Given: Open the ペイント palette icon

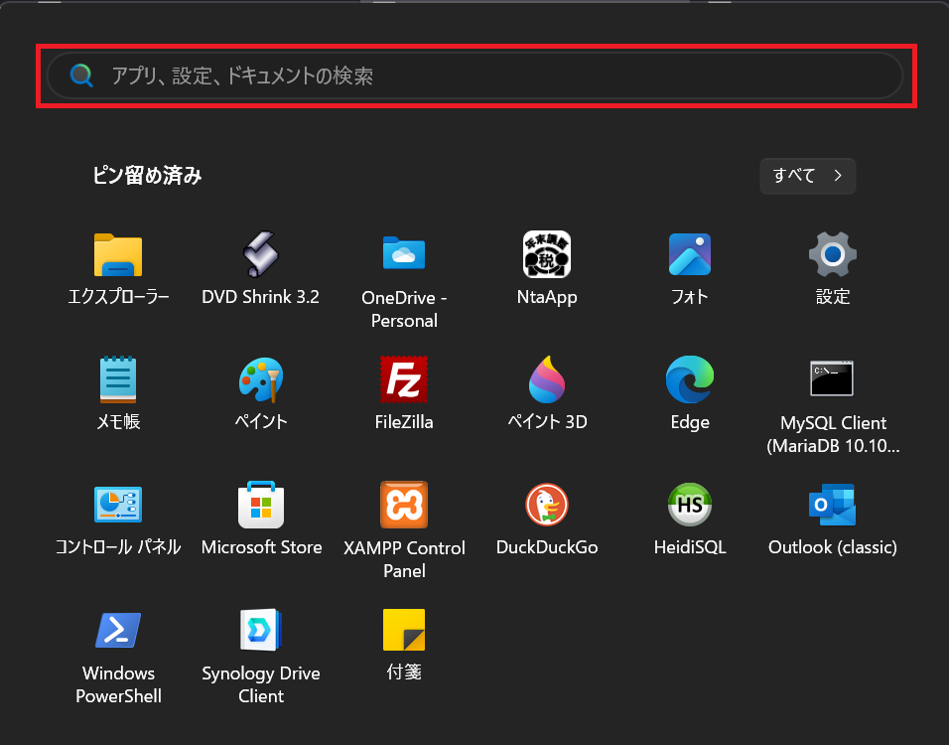Looking at the screenshot, I should (x=261, y=379).
